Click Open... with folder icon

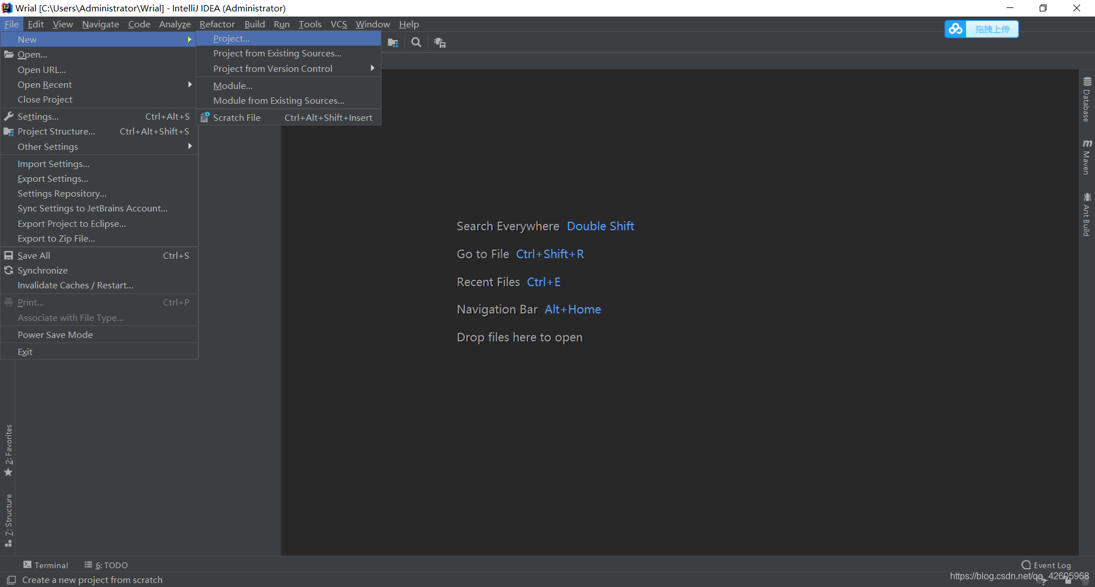tap(99, 55)
